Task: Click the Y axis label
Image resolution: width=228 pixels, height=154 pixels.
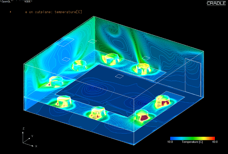Action: click(x=32, y=136)
